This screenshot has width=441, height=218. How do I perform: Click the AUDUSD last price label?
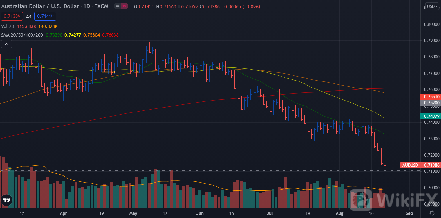coord(420,165)
